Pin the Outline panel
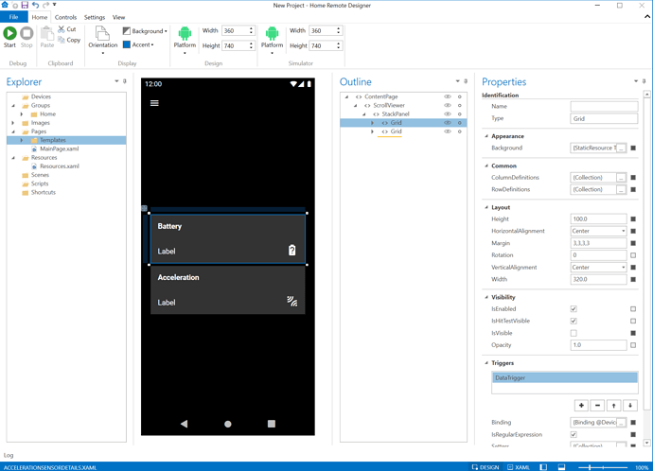Viewport: 653px width, 471px height. coord(466,81)
